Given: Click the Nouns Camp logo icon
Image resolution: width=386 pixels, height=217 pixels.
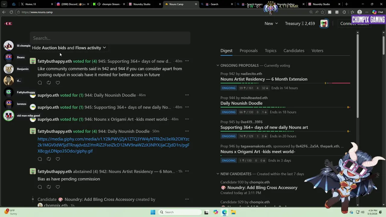Looking at the screenshot, I should (8, 24).
